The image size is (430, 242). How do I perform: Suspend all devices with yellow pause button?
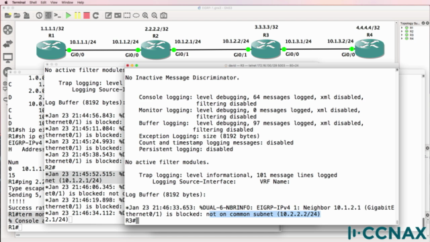click(78, 15)
